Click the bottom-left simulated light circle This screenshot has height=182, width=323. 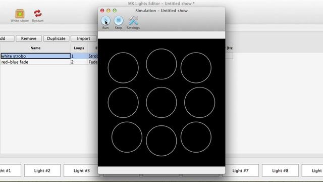coord(127,137)
